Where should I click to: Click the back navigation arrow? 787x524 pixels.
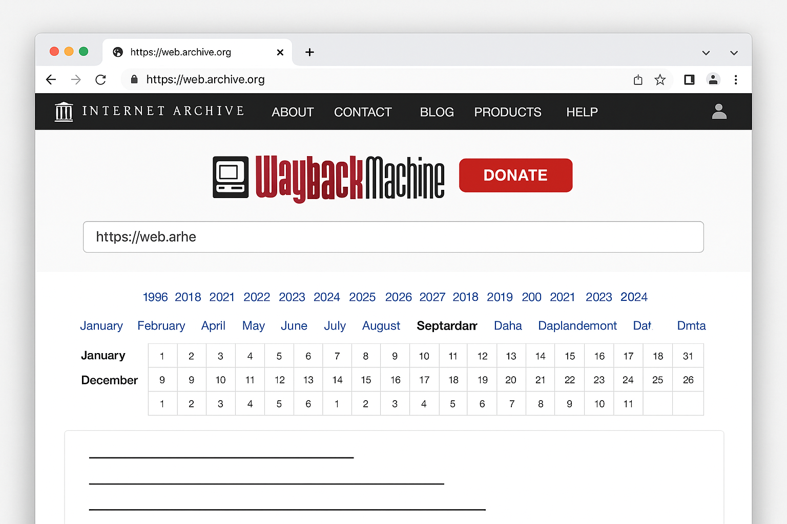click(x=51, y=79)
